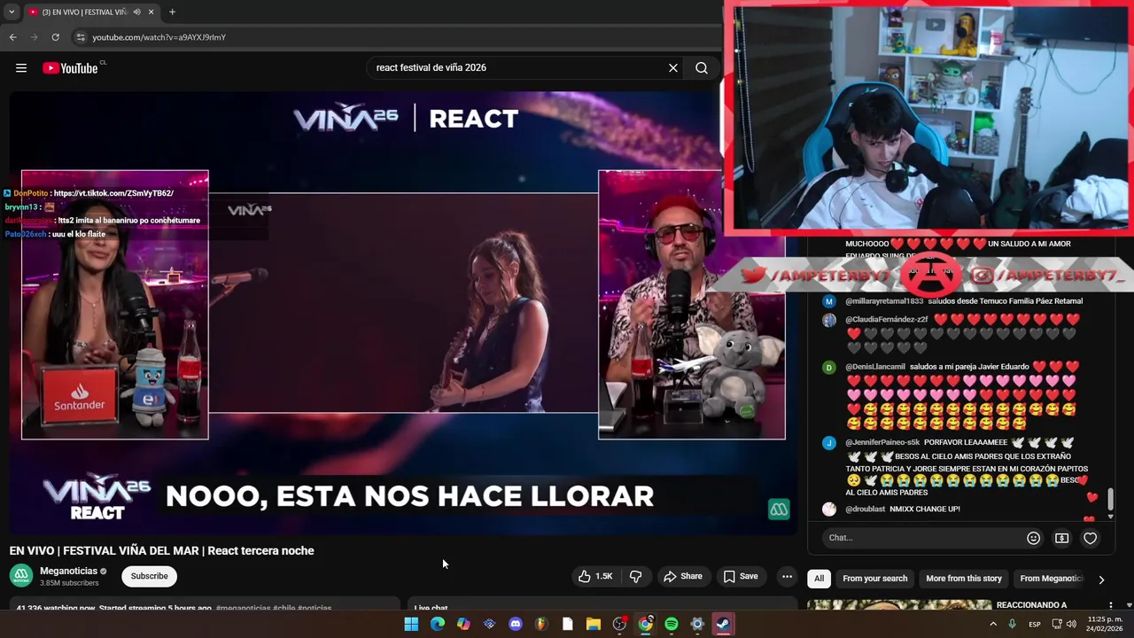
Task: Close the EN VIVO Festival browser tab
Action: pyautogui.click(x=151, y=12)
